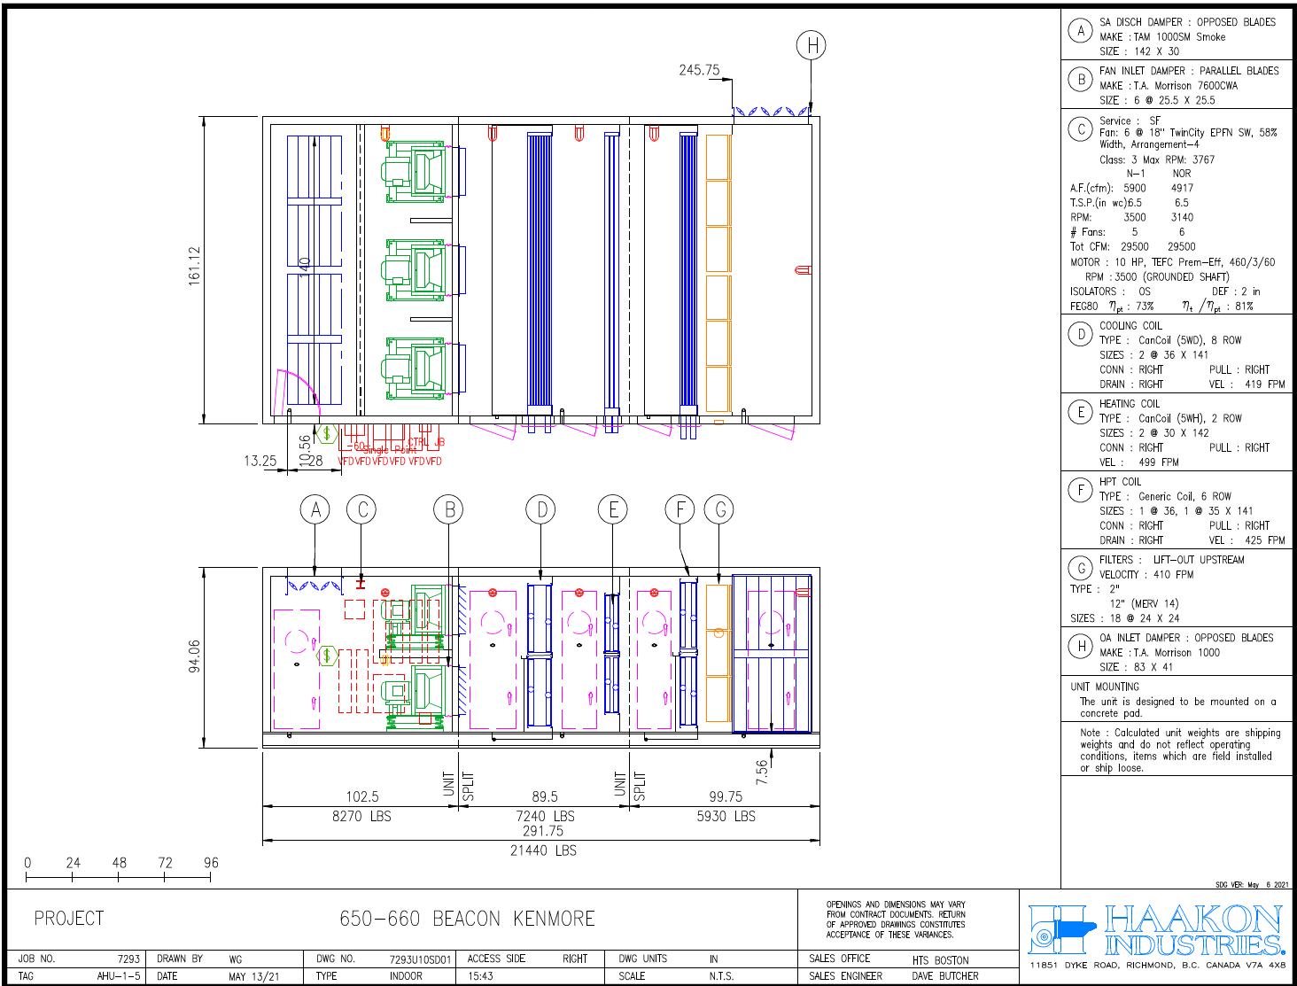Click legend circle A for SA disch damper
Image resolution: width=1297 pixels, height=986 pixels.
click(x=1080, y=31)
